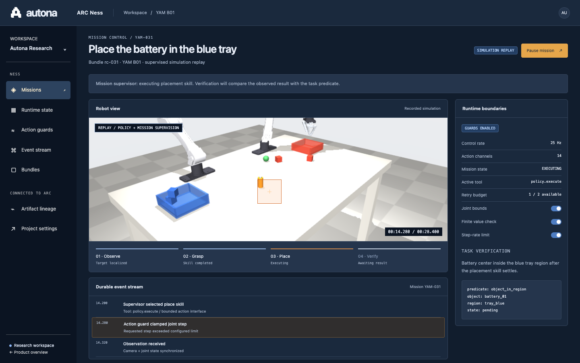Open Runtime state page
The image size is (580, 363).
pos(38,110)
